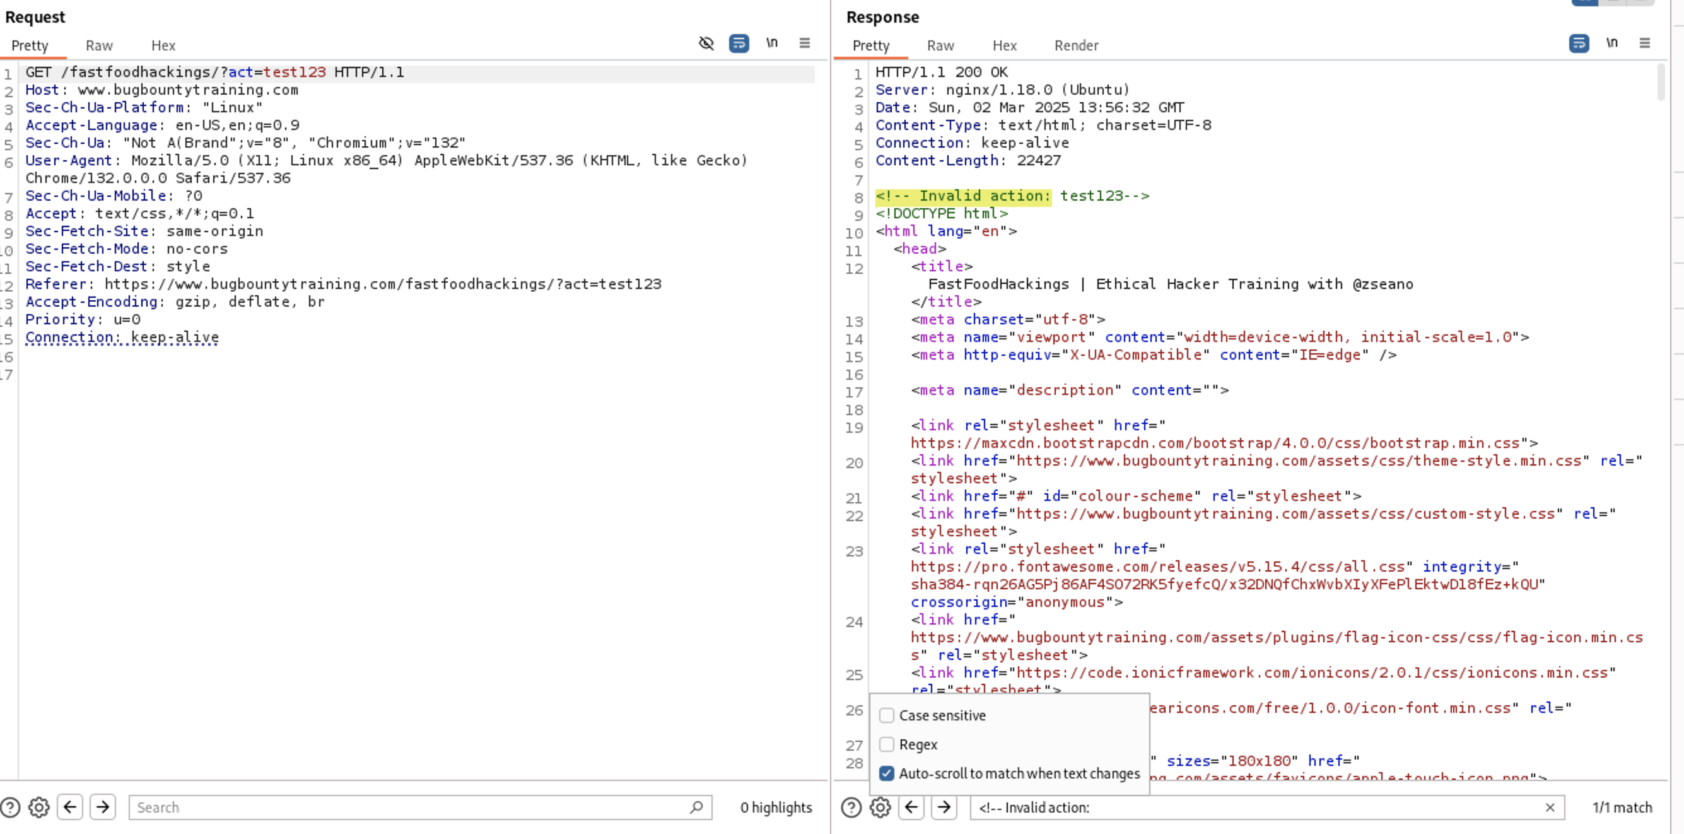The width and height of the screenshot is (1684, 834).
Task: Click 0 highlights counter label
Action: click(776, 807)
